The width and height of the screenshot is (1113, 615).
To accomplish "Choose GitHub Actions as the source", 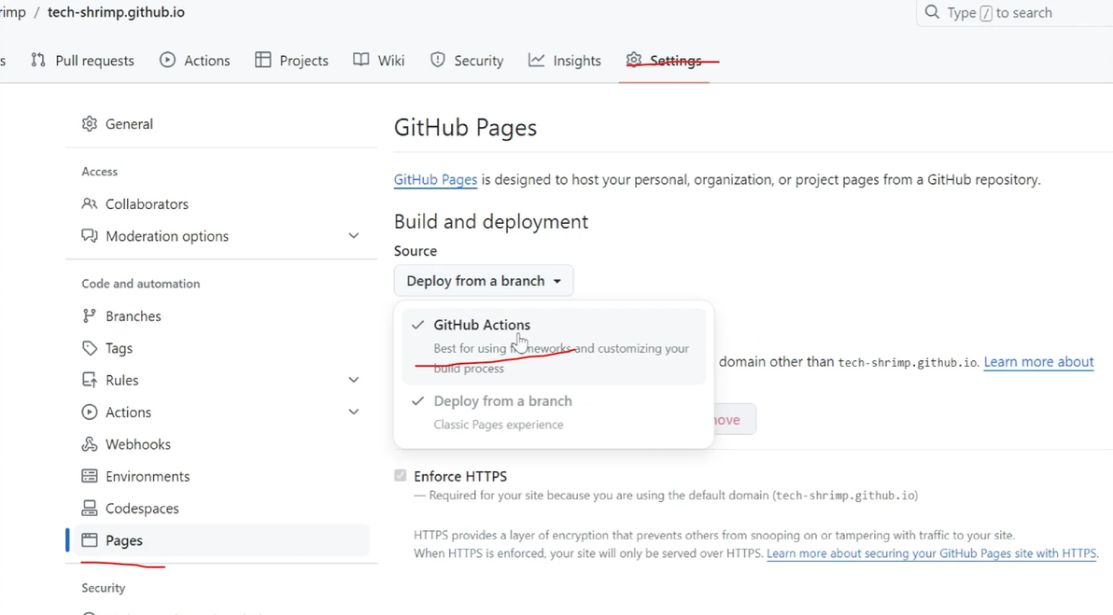I will point(554,346).
